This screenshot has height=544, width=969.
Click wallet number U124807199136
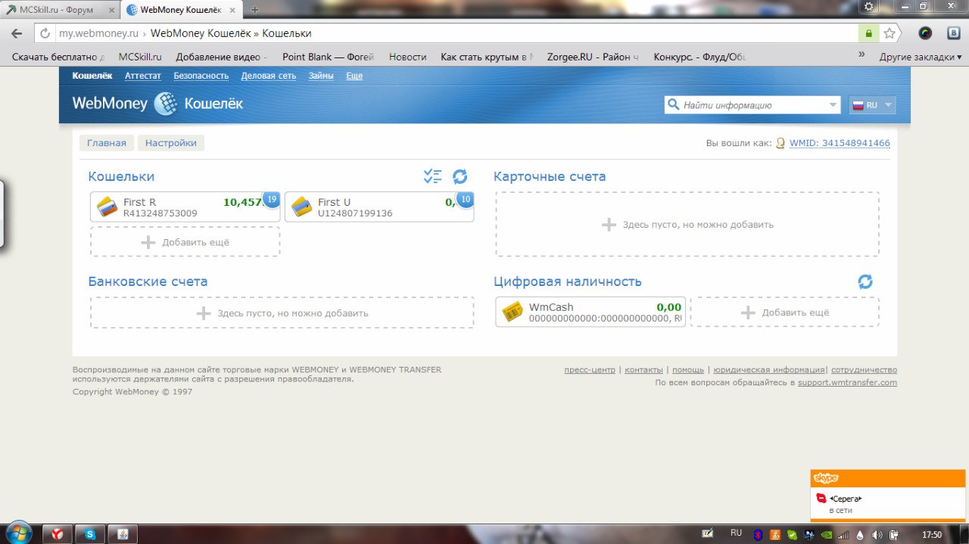point(355,213)
